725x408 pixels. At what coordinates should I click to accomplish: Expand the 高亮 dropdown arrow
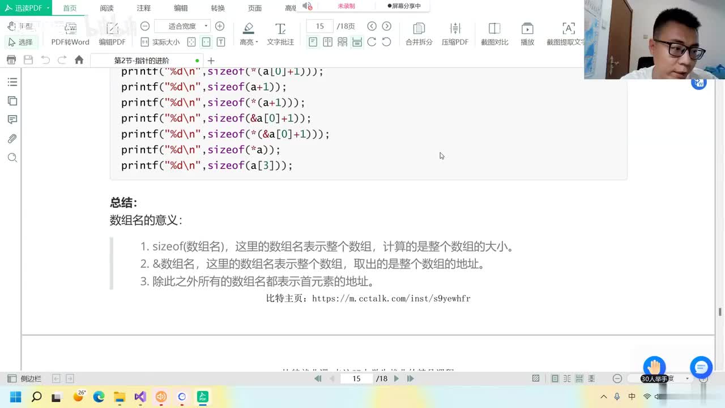click(x=257, y=42)
